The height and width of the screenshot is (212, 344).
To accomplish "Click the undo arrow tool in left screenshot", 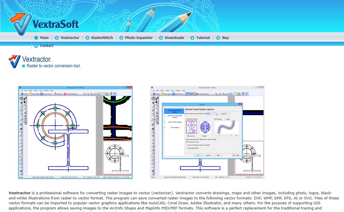I will [x=21, y=98].
